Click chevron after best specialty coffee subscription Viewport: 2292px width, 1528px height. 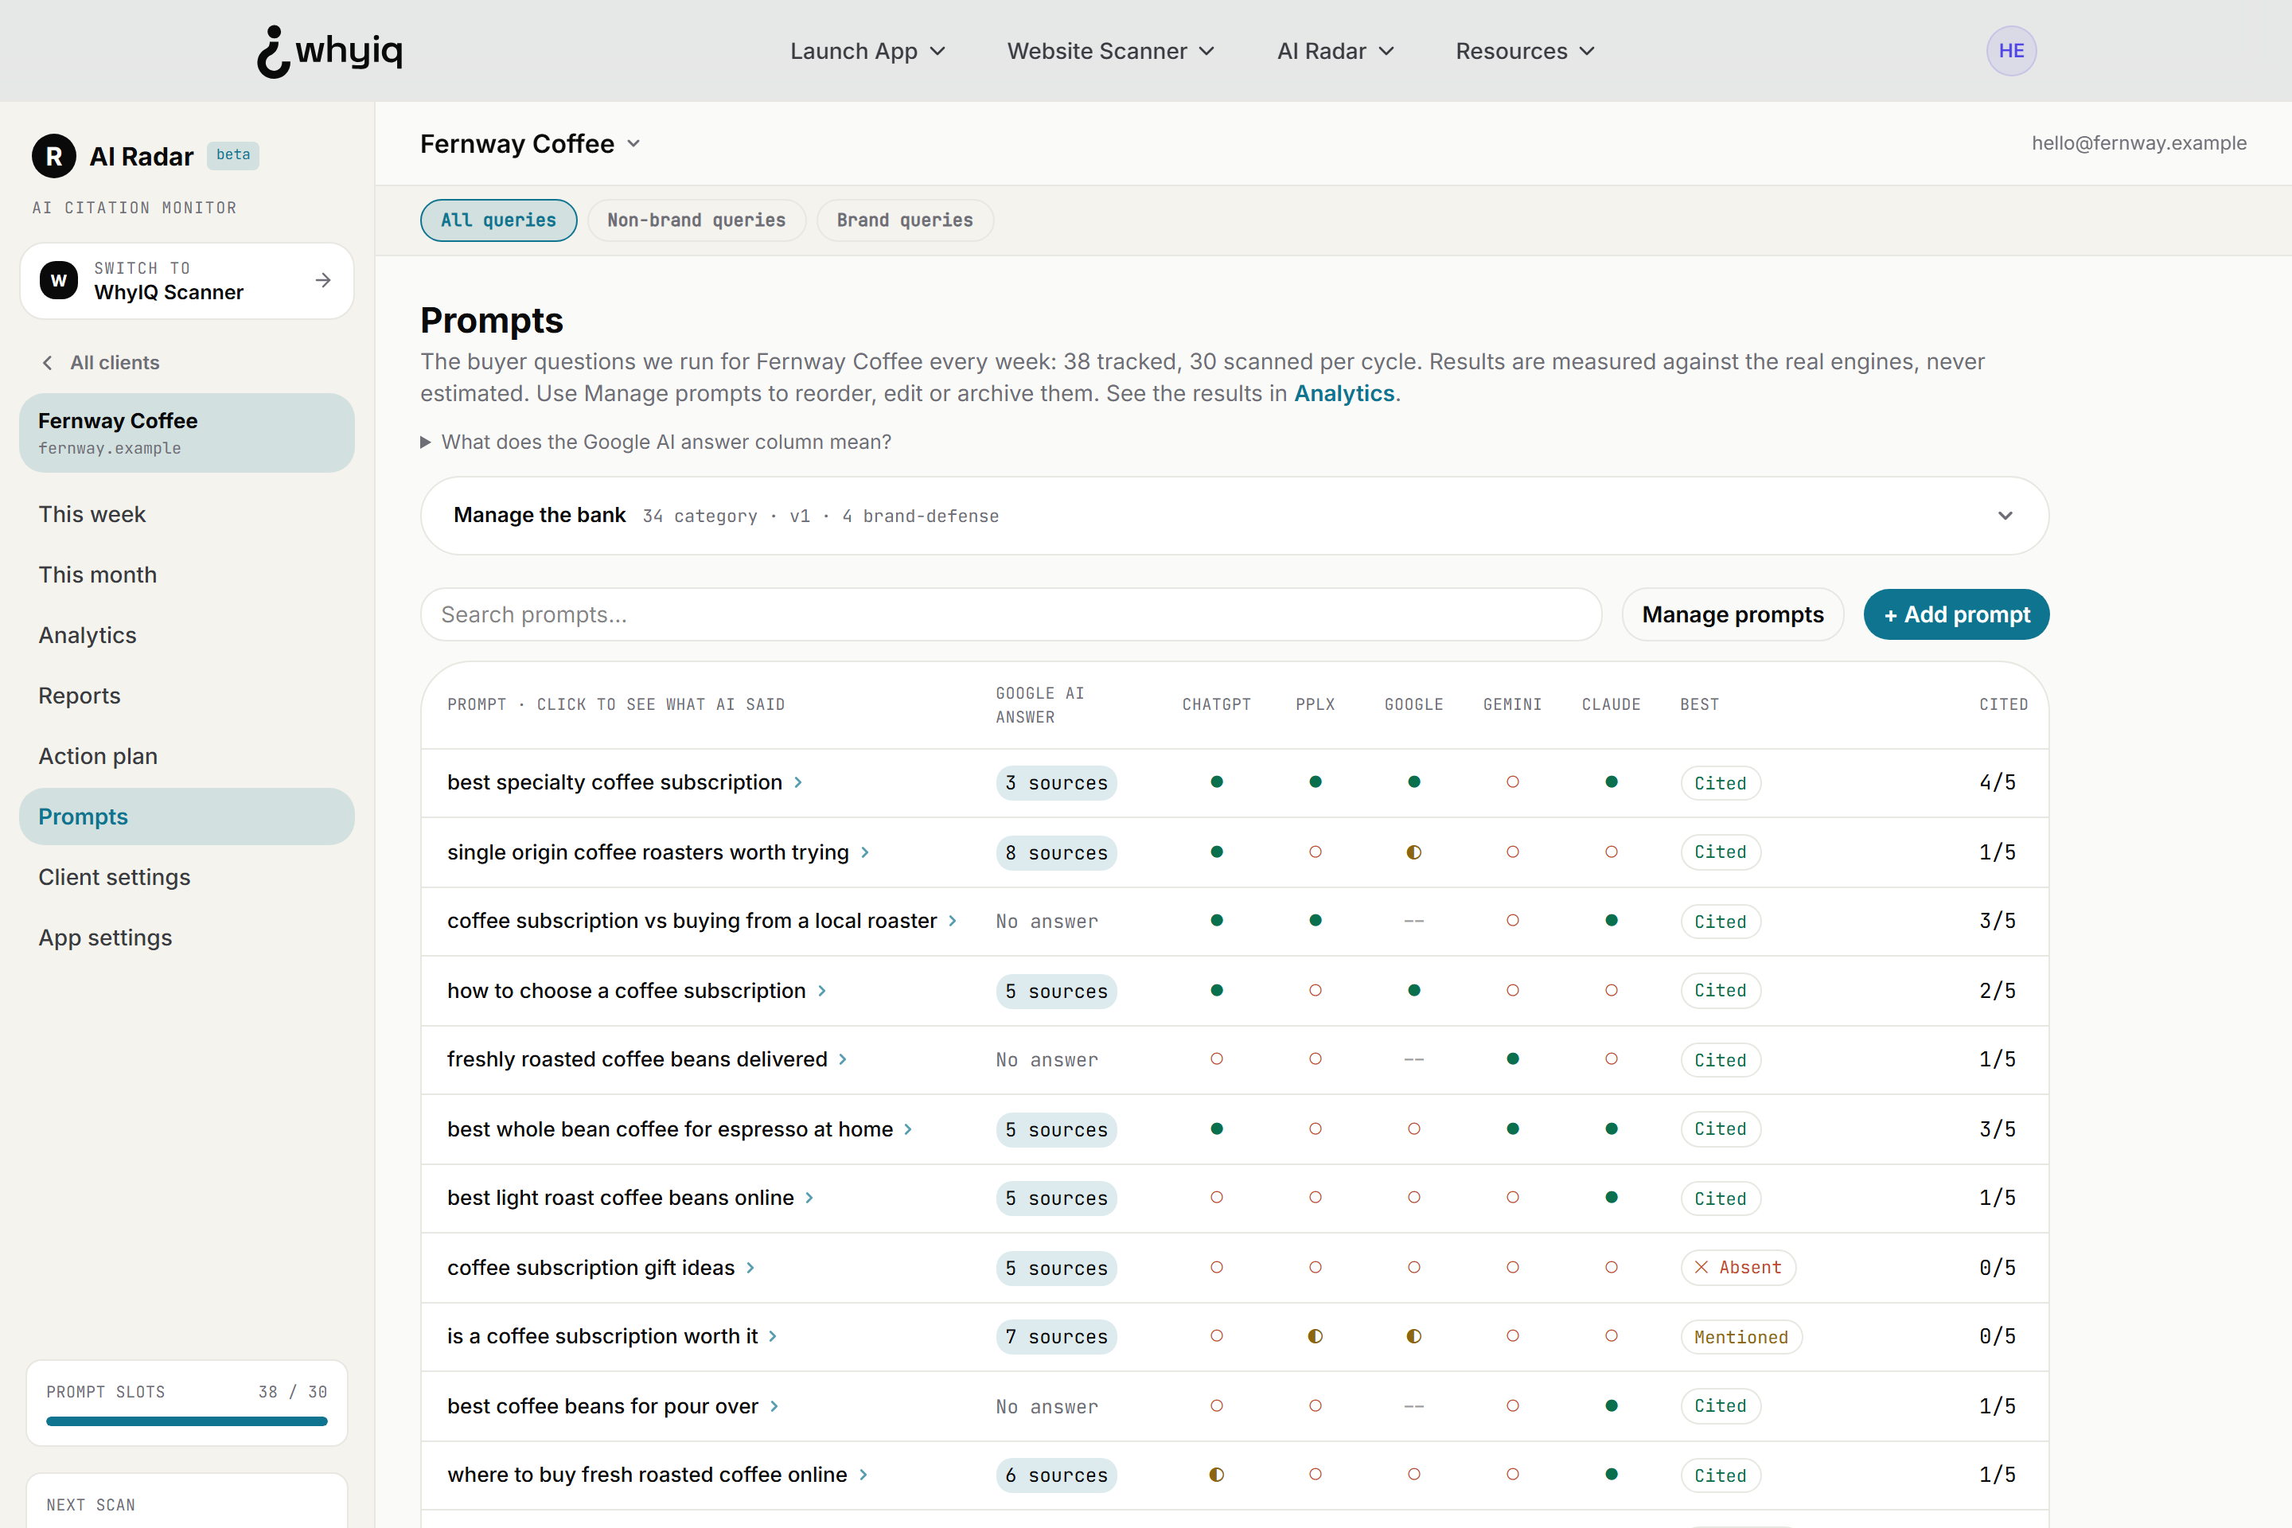798,782
